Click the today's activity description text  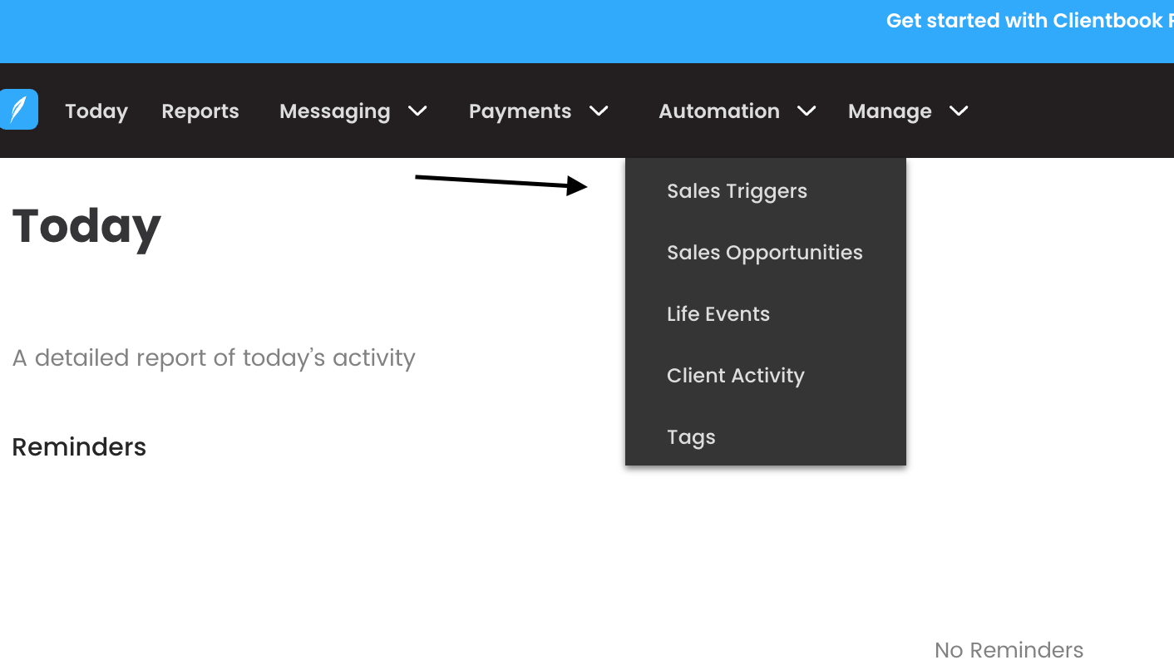pos(214,357)
